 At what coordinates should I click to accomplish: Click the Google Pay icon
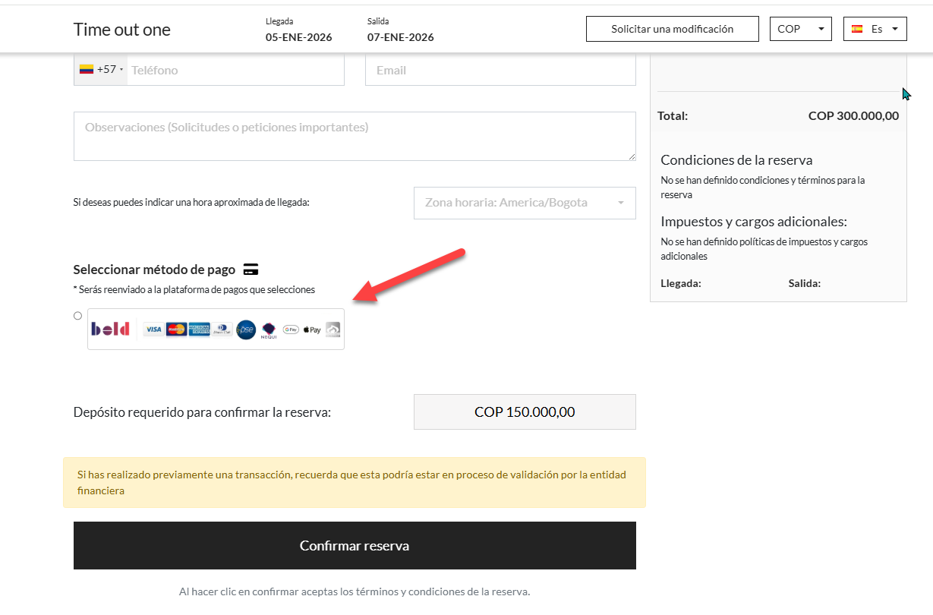click(291, 330)
